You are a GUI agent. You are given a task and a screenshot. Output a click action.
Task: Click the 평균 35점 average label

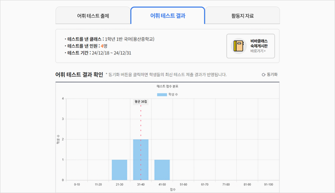pyautogui.click(x=141, y=102)
